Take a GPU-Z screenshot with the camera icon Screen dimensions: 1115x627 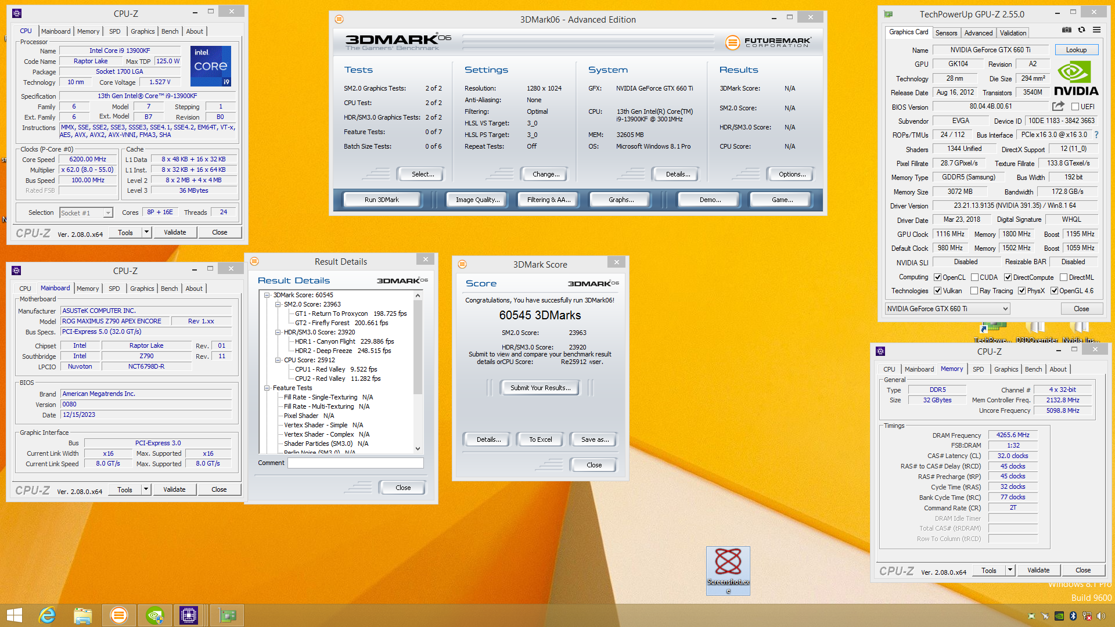[x=1067, y=30]
